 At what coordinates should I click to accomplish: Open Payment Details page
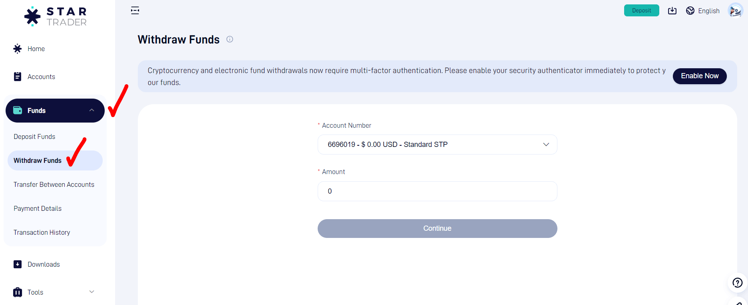click(38, 208)
